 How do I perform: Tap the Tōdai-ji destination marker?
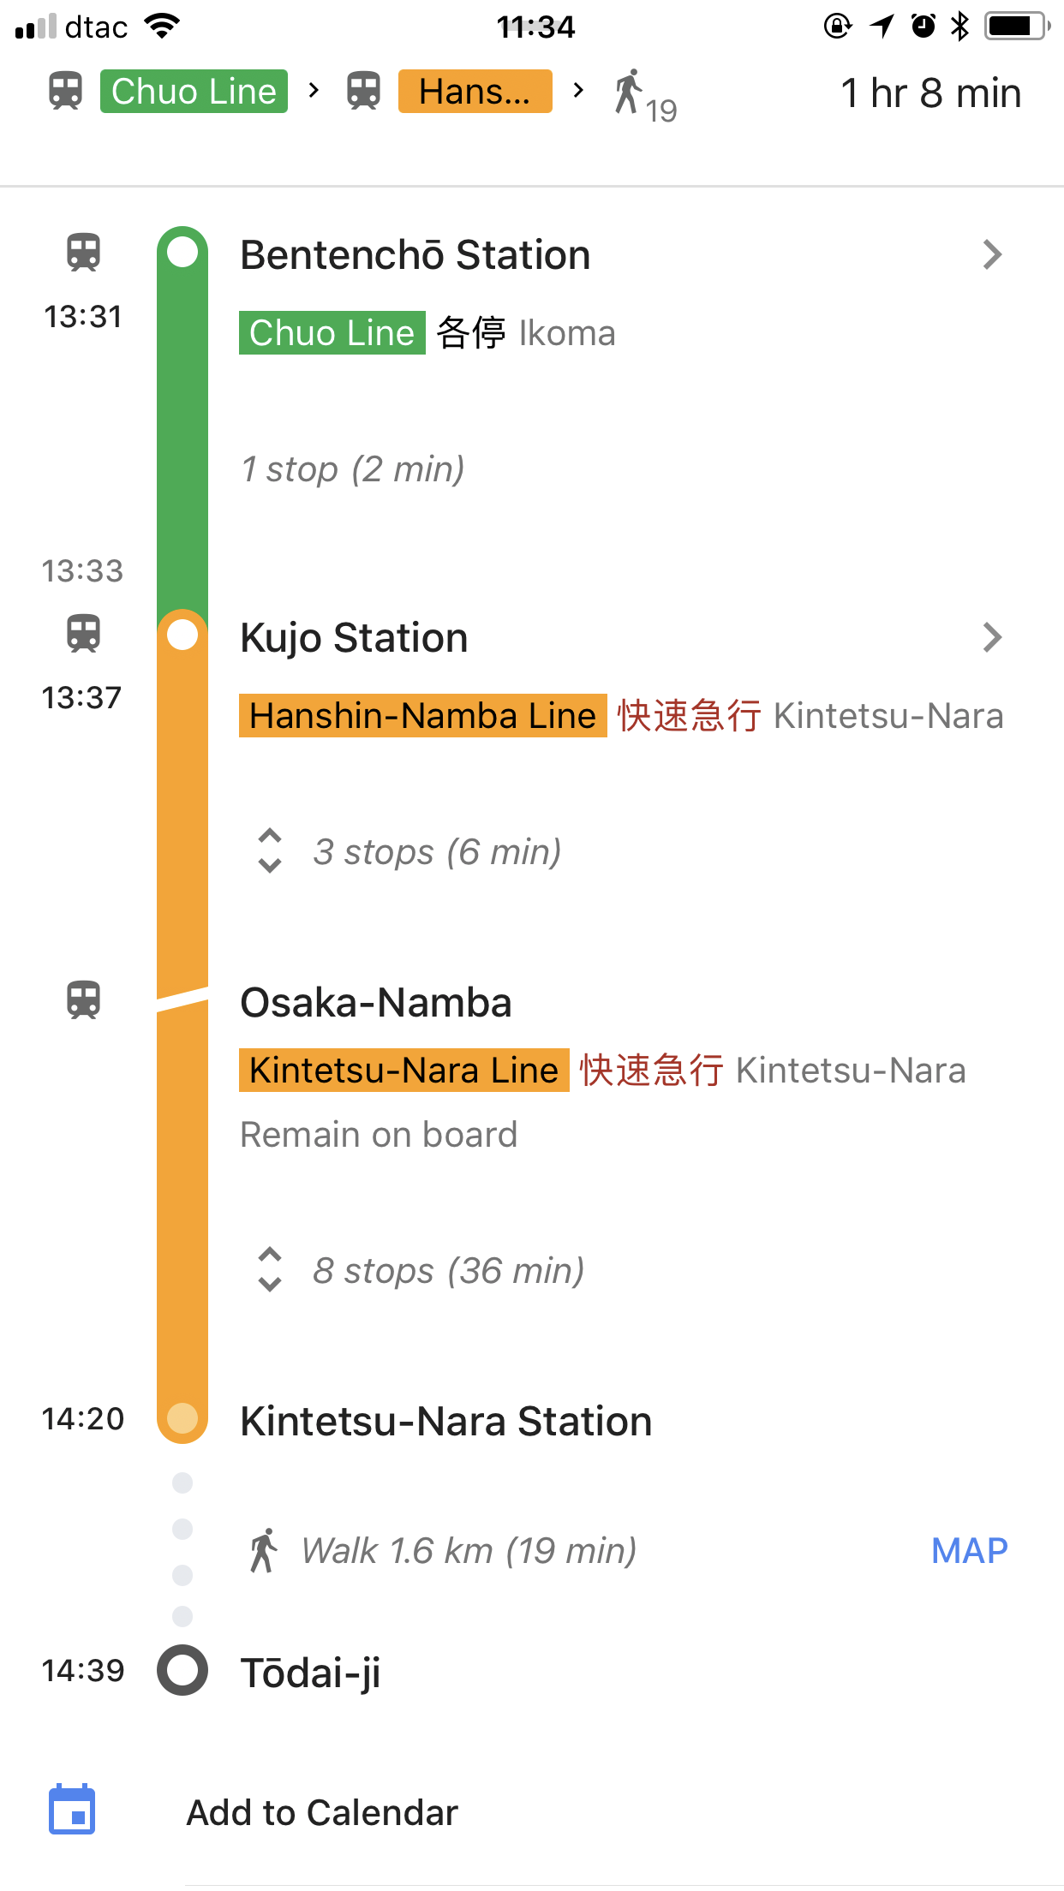pyautogui.click(x=182, y=1670)
